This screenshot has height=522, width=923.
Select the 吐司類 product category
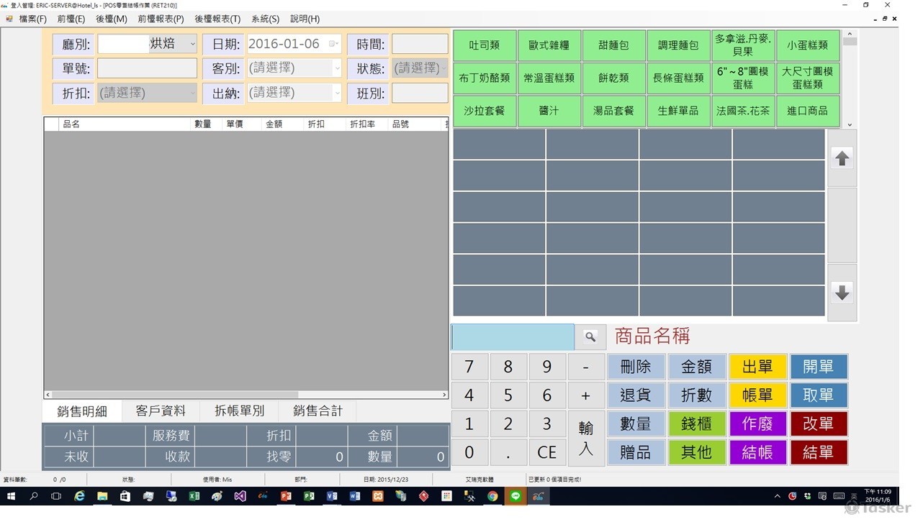(485, 45)
